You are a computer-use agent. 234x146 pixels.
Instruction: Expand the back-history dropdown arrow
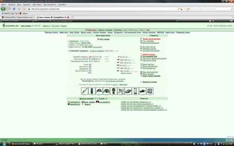(10, 9)
